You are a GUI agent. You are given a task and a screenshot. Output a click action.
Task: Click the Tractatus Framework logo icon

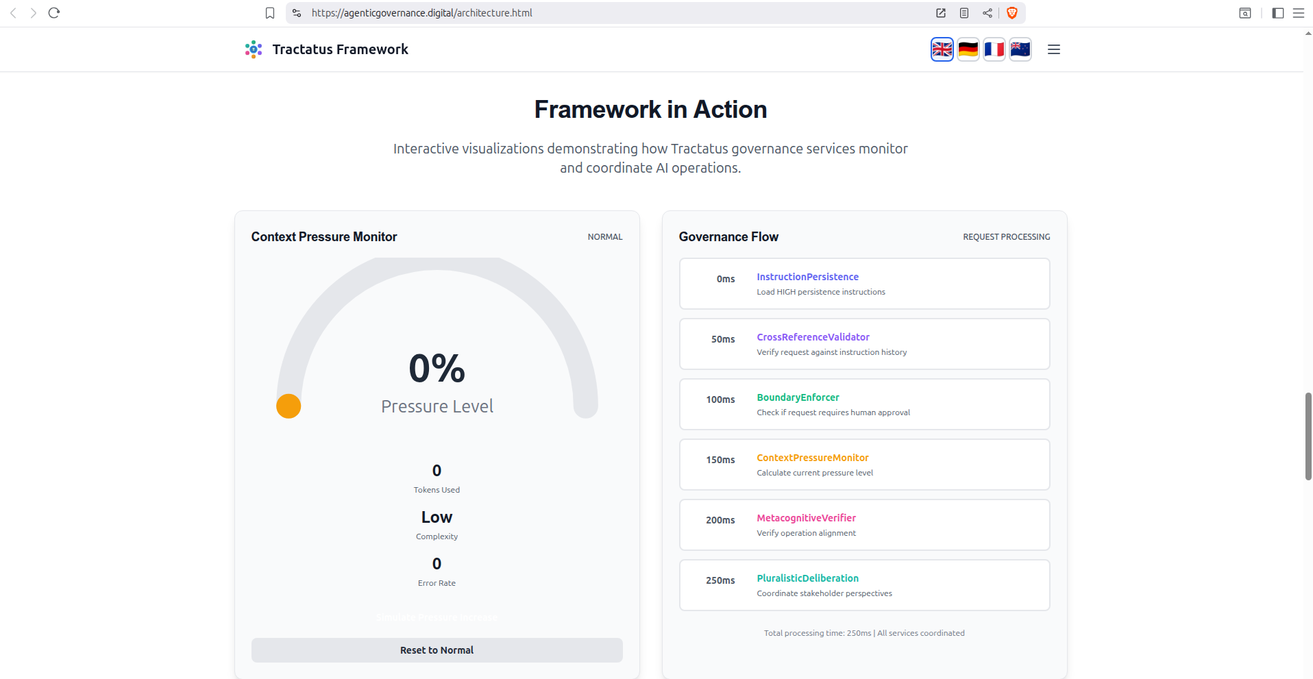click(x=254, y=49)
